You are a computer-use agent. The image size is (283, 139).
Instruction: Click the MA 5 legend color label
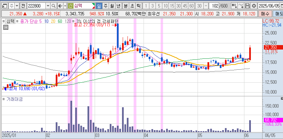pos(40,21)
